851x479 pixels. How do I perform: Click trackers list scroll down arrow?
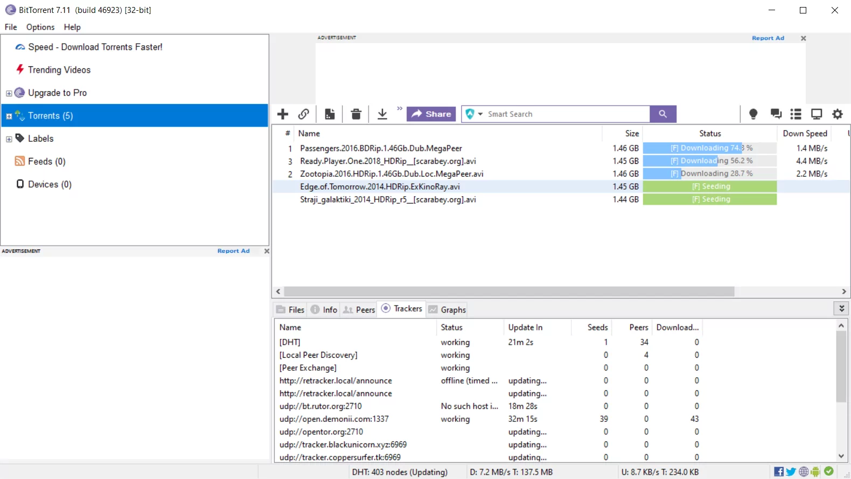coord(841,456)
